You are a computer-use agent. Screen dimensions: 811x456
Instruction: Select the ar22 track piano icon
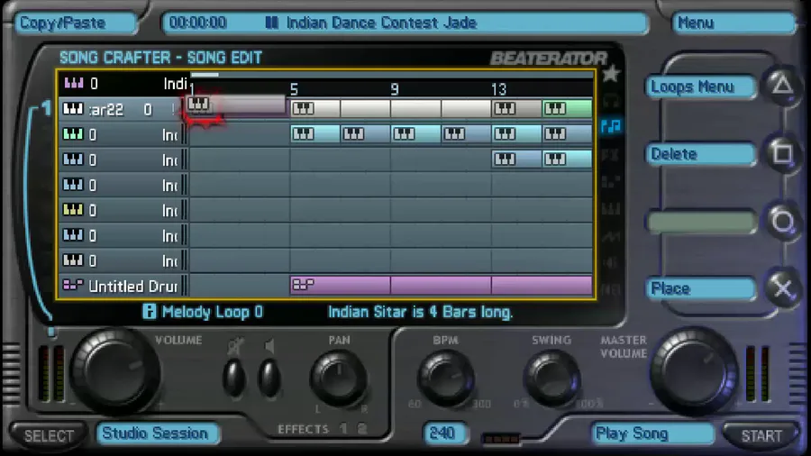[73, 108]
